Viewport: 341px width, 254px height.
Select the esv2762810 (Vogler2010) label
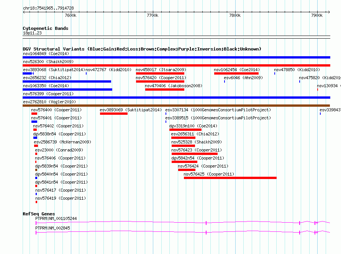(49, 102)
